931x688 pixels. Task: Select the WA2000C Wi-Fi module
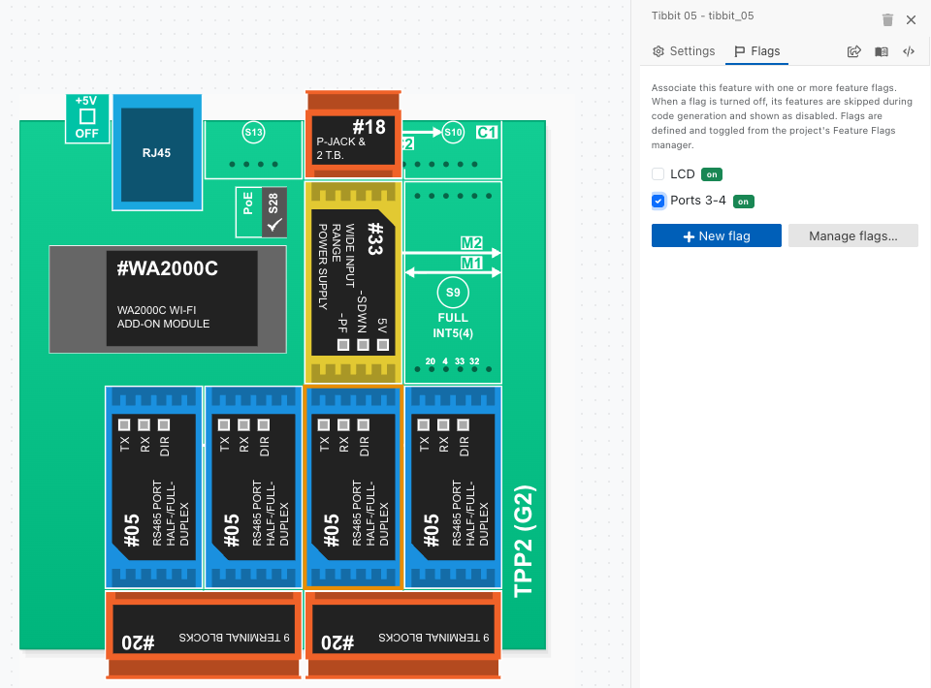pyautogui.click(x=168, y=298)
